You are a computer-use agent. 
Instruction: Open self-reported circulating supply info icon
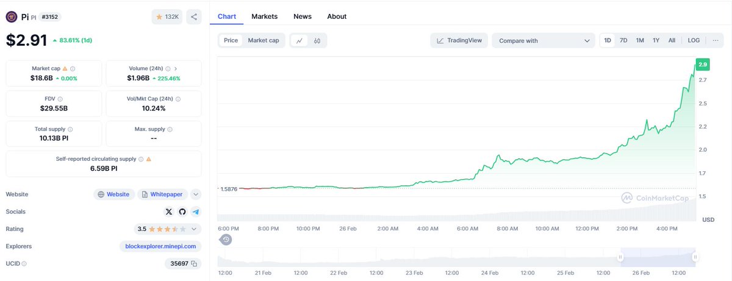tap(141, 158)
